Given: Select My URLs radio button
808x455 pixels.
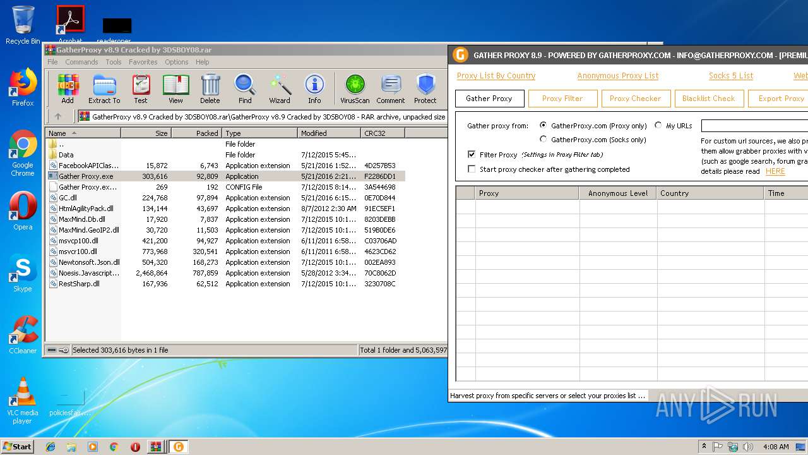Looking at the screenshot, I should tap(658, 125).
